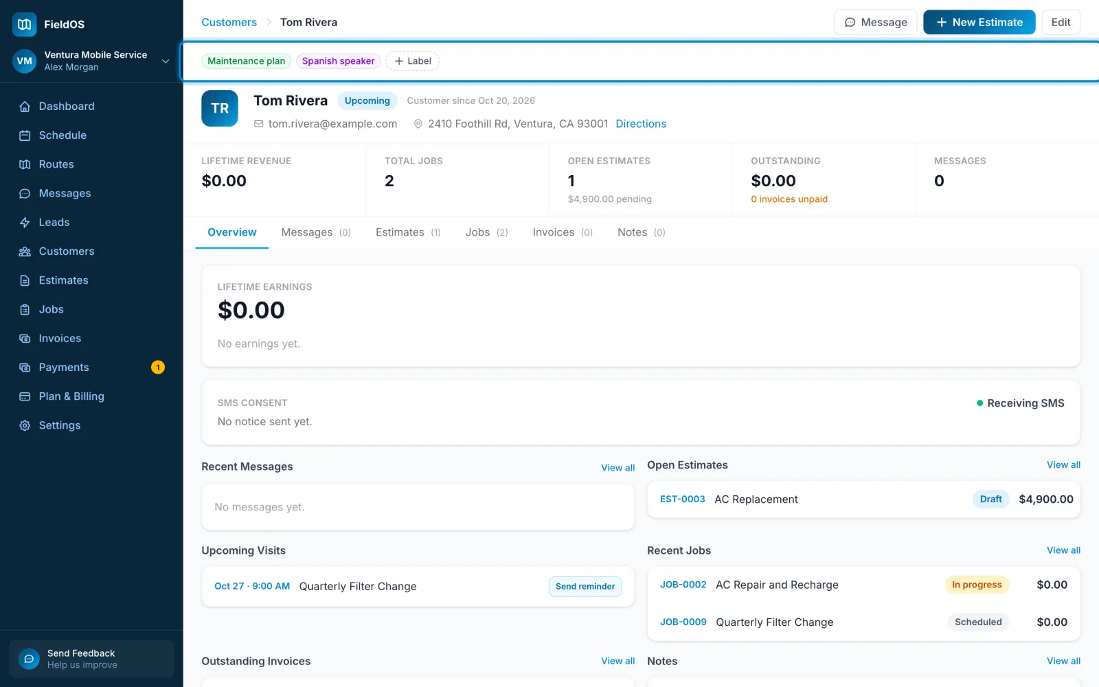Click the Routes map icon

25,164
